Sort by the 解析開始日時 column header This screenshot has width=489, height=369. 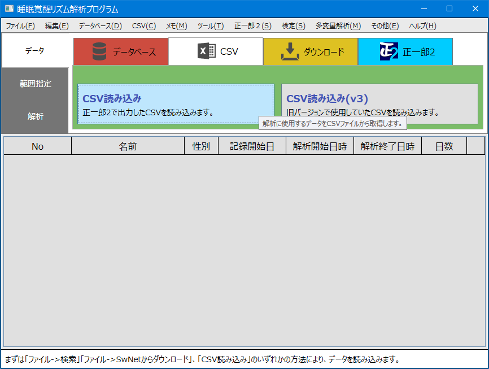[320, 146]
